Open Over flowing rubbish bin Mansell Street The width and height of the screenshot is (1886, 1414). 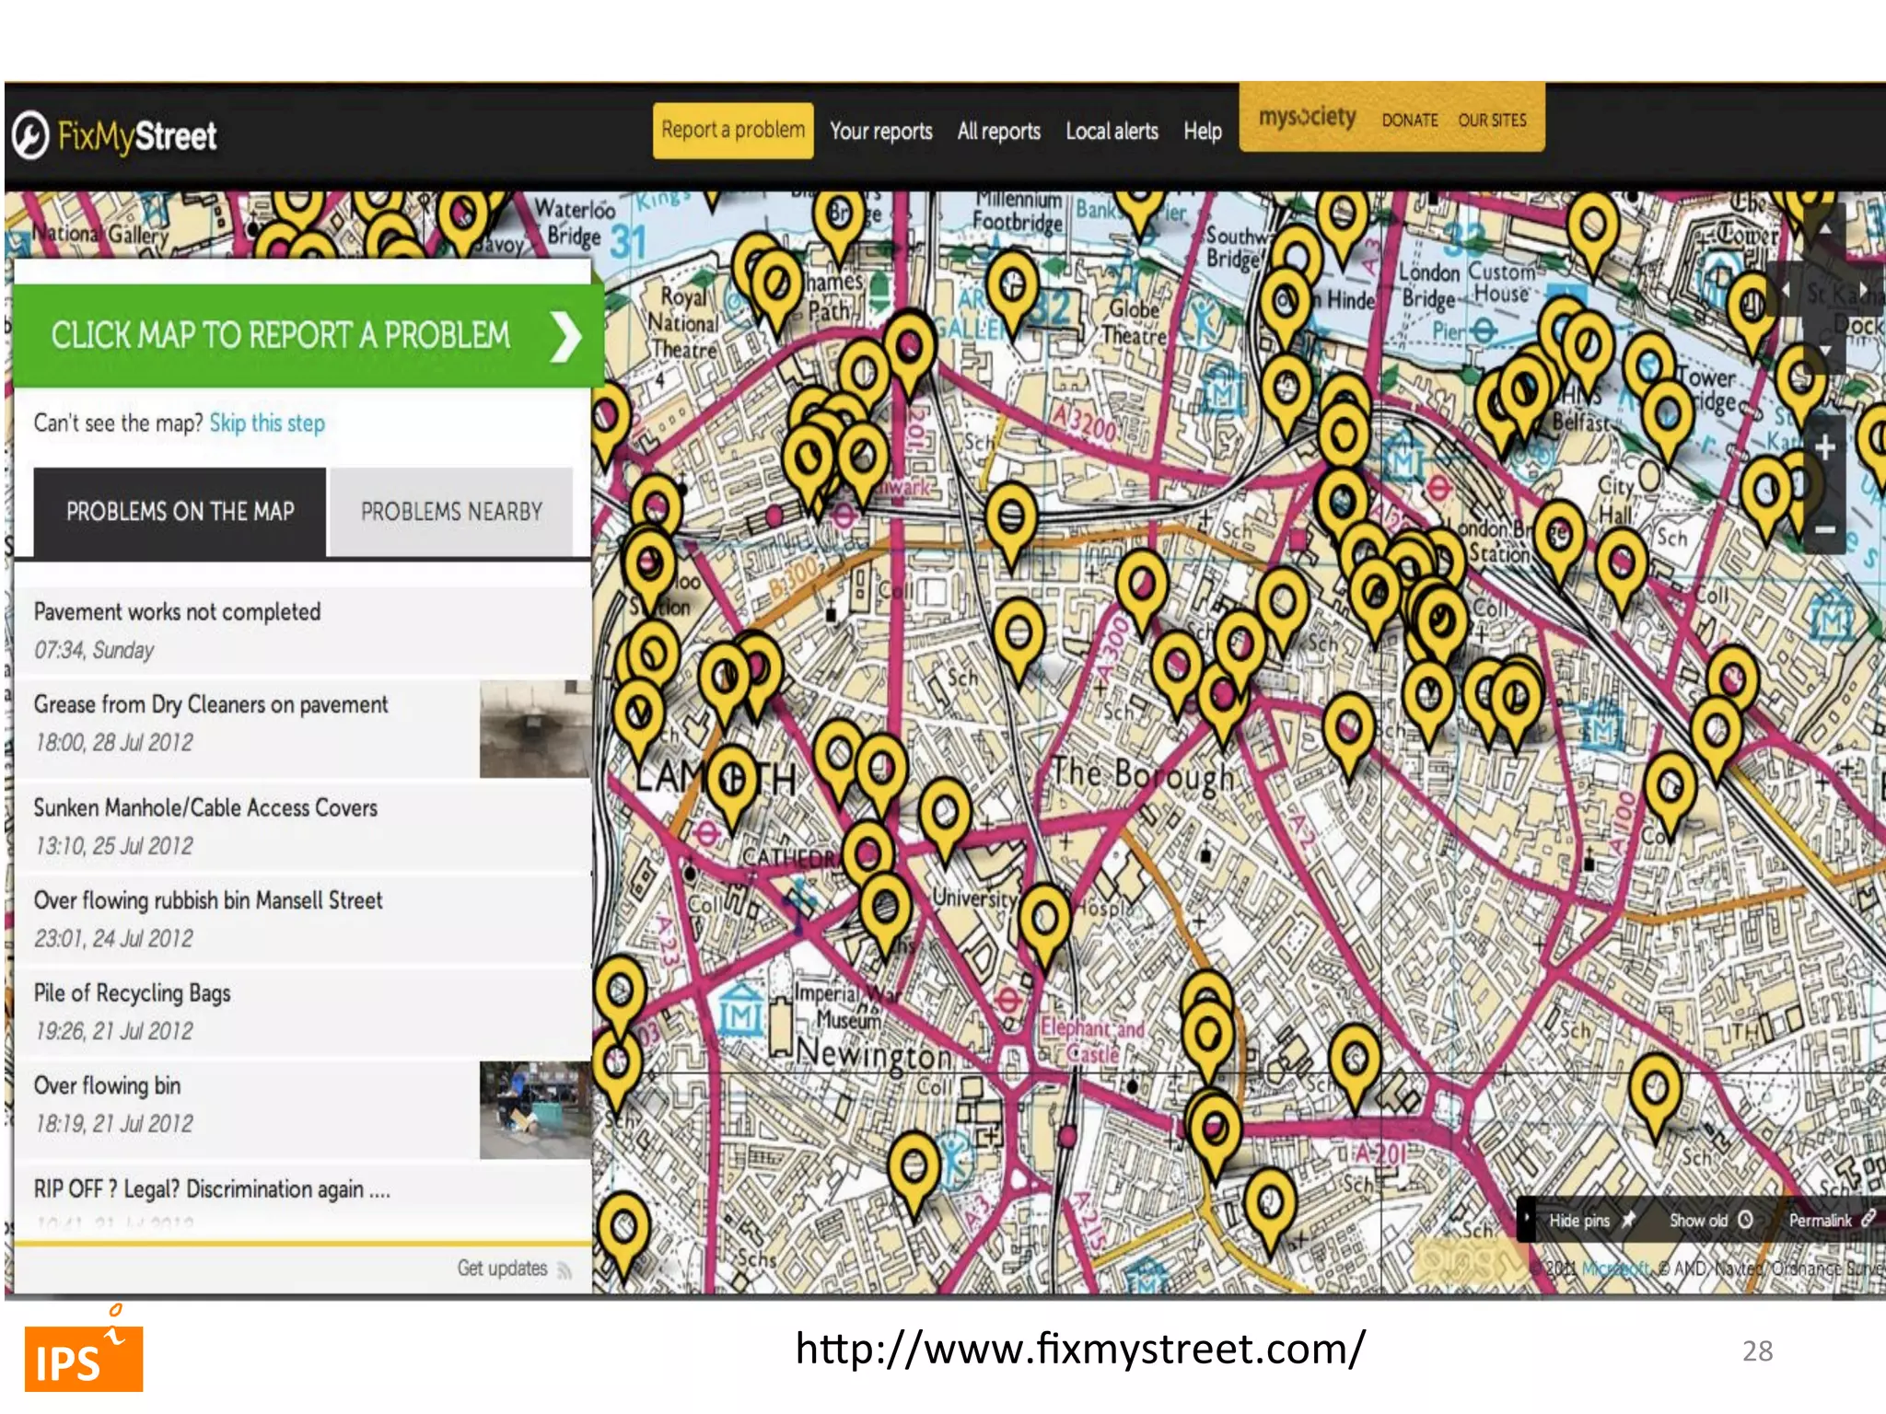(x=302, y=919)
